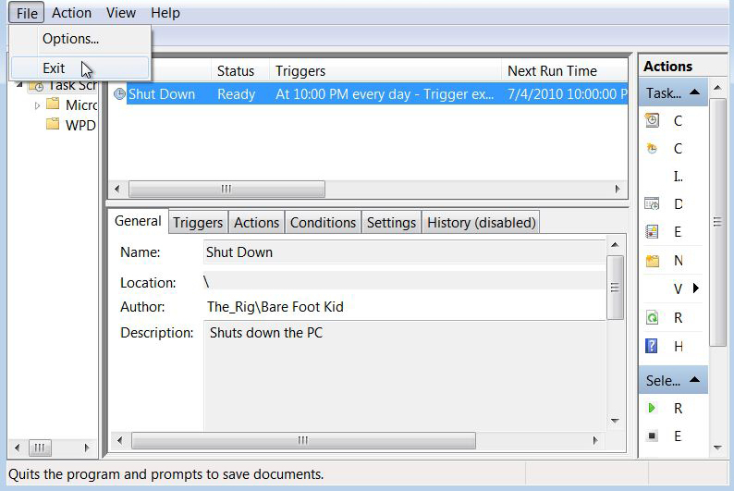
Task: Click task list horizontal scrollbar right arrow
Action: [x=618, y=190]
